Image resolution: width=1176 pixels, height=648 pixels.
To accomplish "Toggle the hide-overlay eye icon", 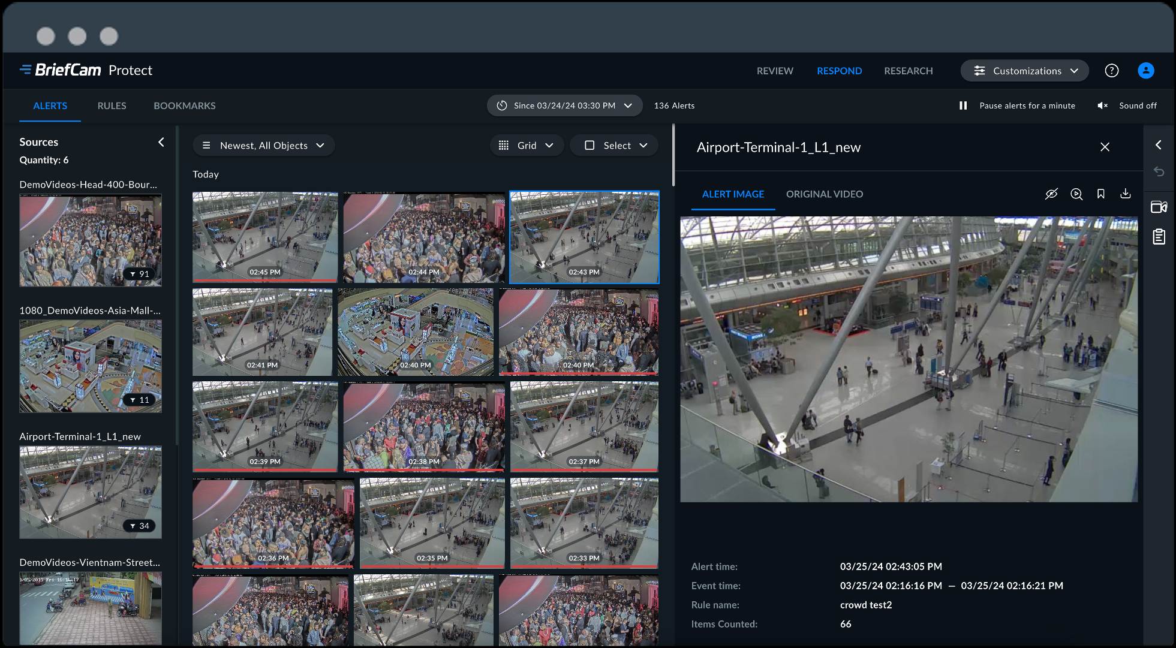I will click(x=1051, y=194).
